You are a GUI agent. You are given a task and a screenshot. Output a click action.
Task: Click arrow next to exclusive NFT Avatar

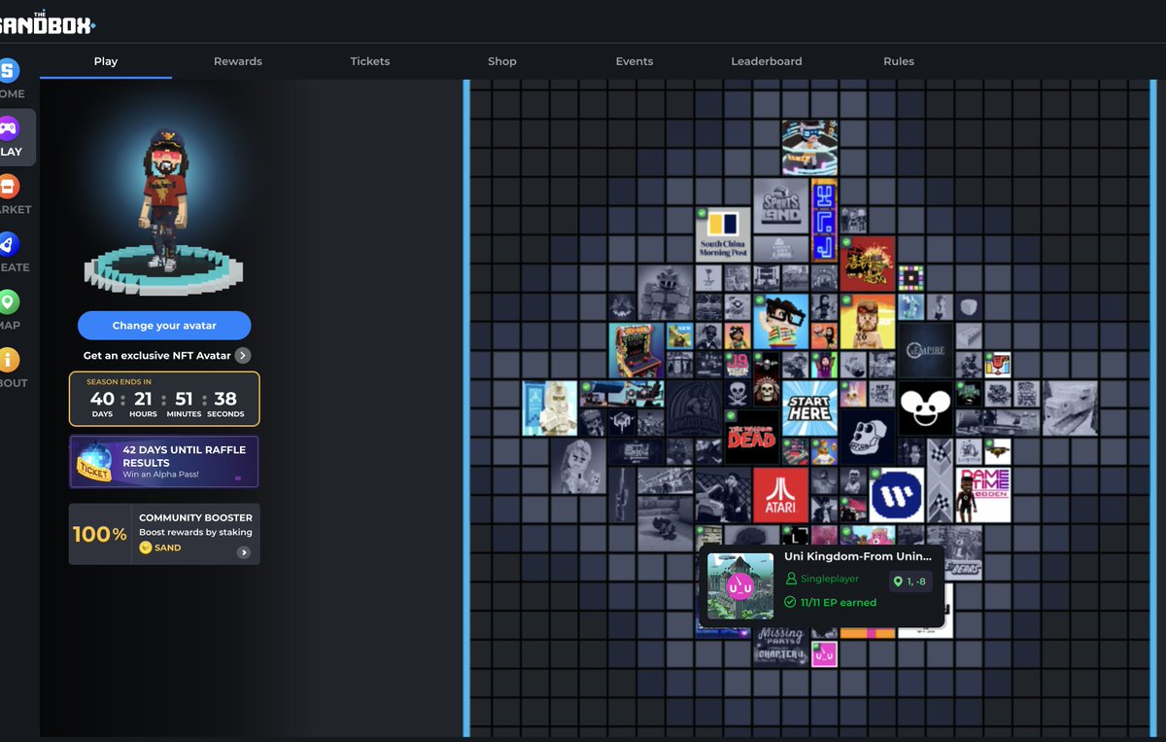(243, 356)
